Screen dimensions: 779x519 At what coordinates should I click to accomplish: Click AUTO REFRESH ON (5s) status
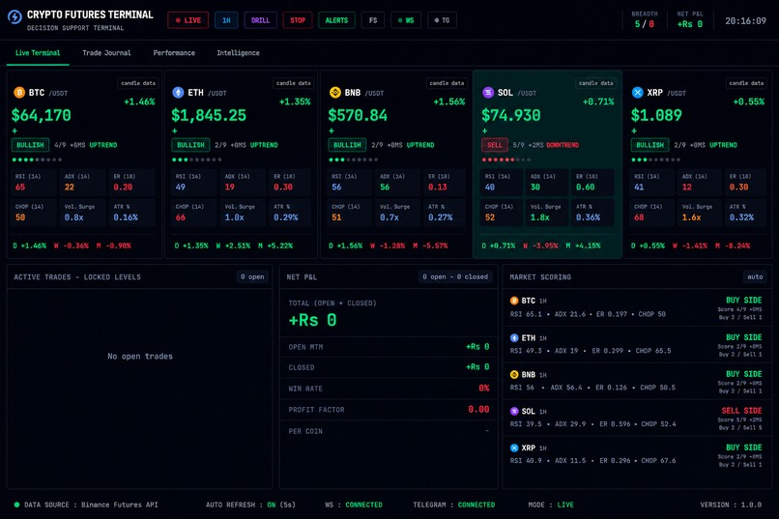(251, 505)
